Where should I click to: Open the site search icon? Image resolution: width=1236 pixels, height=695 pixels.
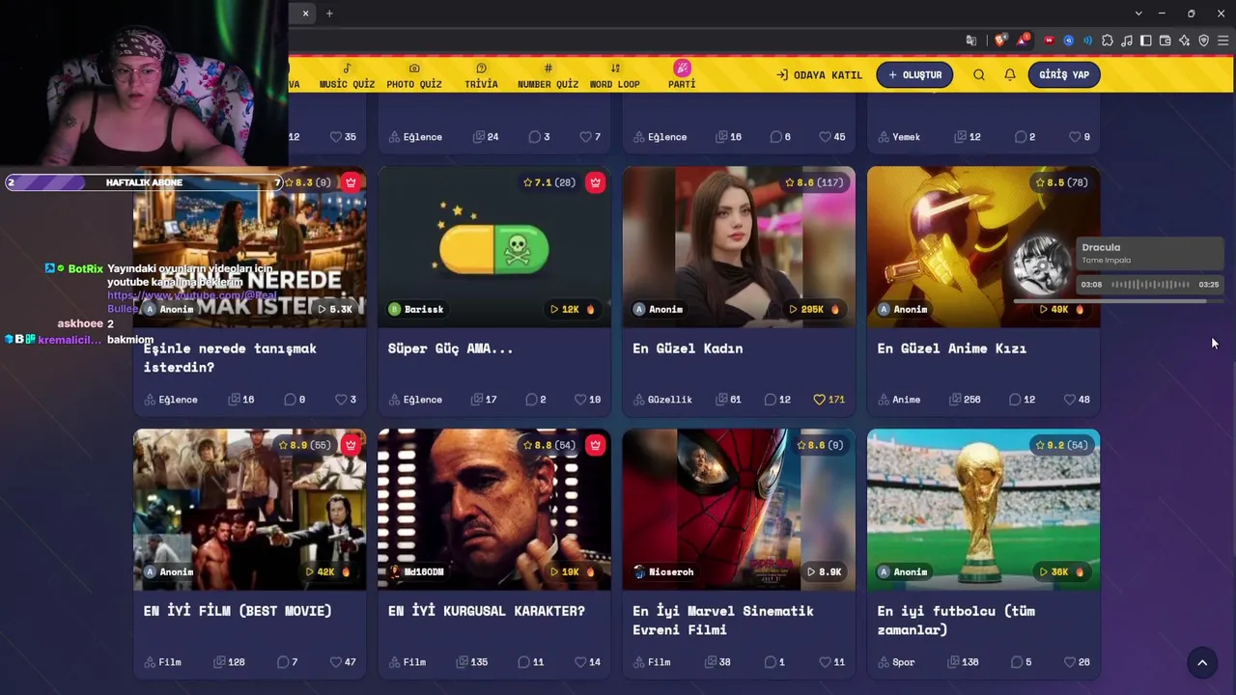[x=979, y=74]
